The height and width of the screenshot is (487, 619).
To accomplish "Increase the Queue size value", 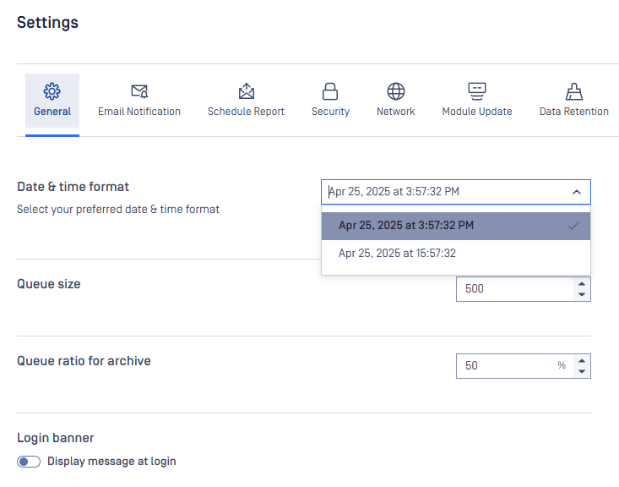I will pyautogui.click(x=582, y=284).
